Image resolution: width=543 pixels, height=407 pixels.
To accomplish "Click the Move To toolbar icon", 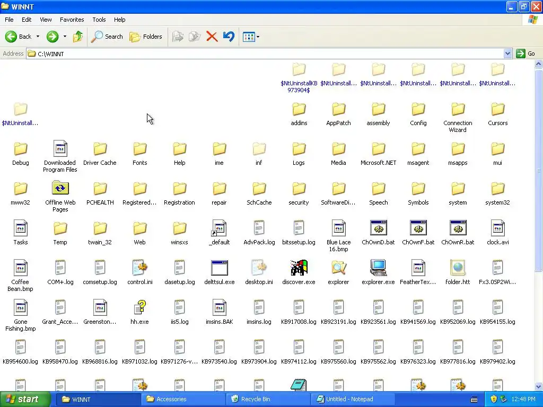I will point(178,37).
